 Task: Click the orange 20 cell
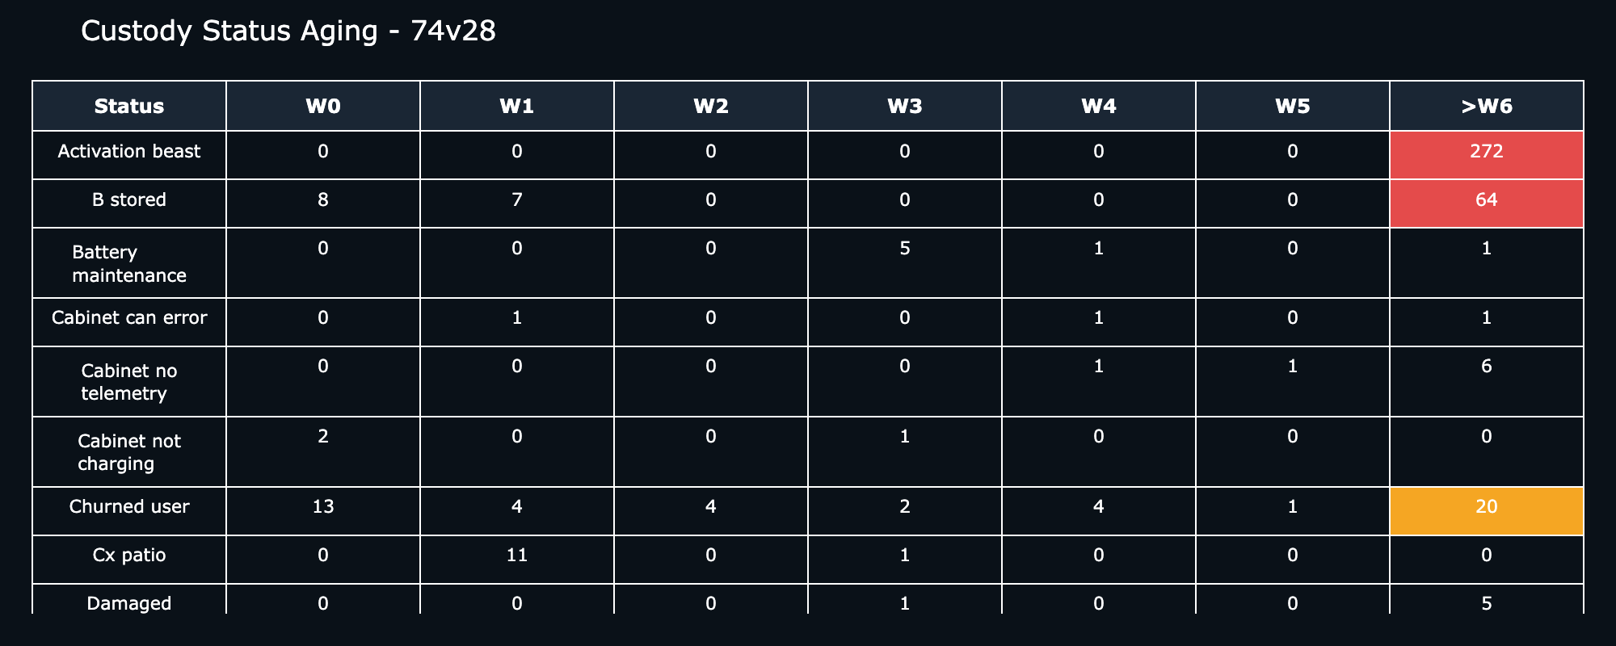click(1487, 511)
